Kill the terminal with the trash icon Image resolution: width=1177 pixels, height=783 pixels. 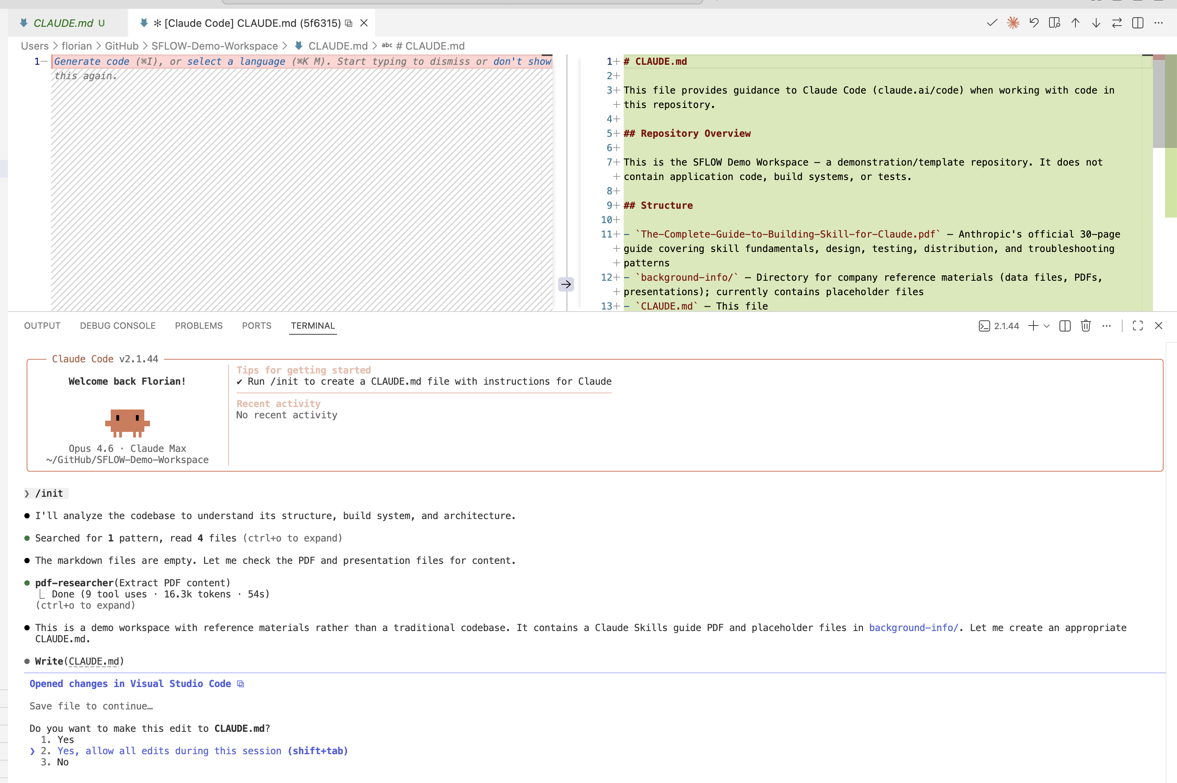coord(1086,326)
